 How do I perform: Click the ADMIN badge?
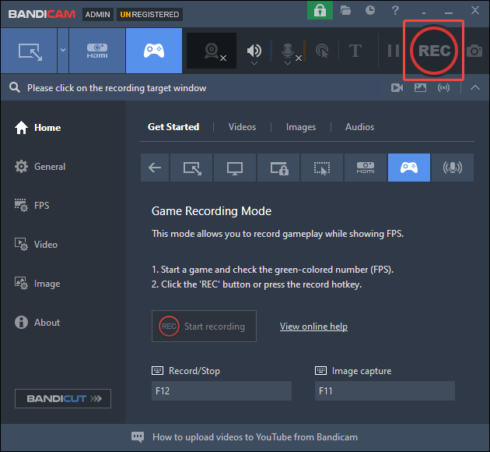pos(98,14)
